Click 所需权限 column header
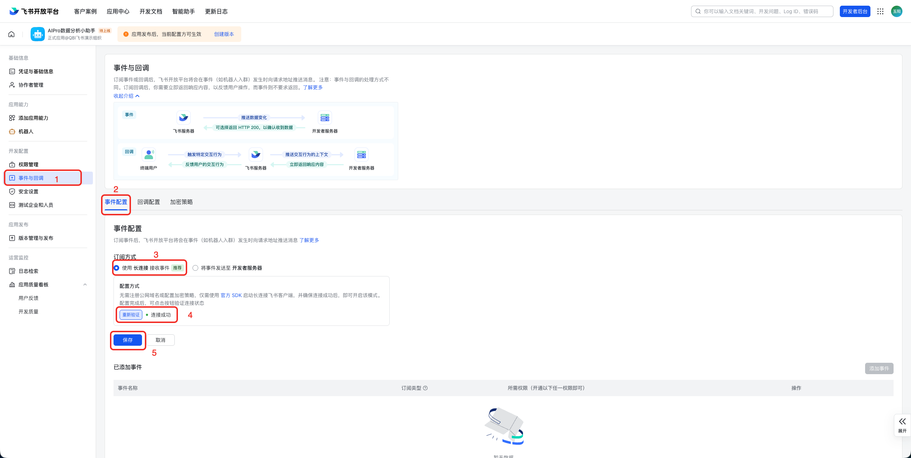Image resolution: width=911 pixels, height=458 pixels. coord(546,388)
